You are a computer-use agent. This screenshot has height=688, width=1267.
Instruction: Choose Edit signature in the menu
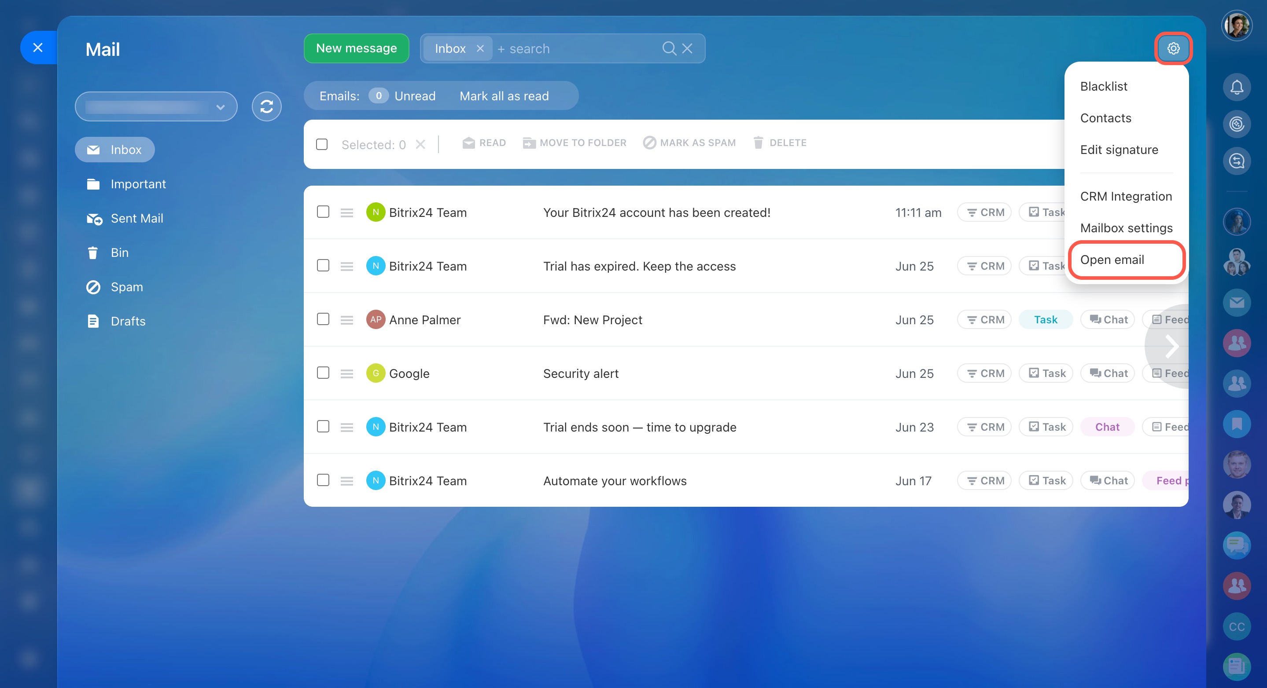pyautogui.click(x=1119, y=150)
